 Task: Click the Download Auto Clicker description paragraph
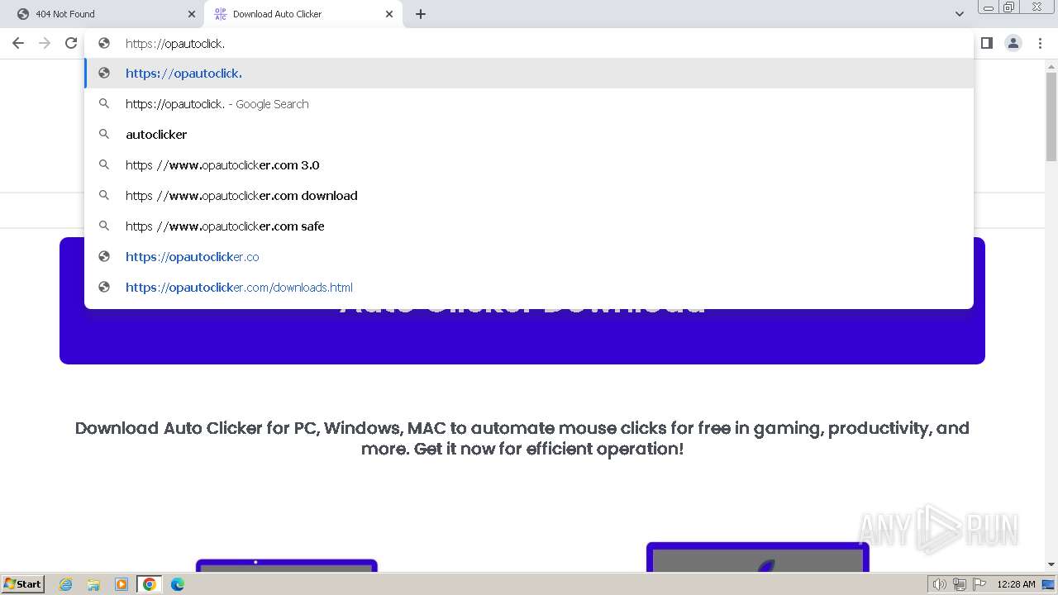(522, 439)
